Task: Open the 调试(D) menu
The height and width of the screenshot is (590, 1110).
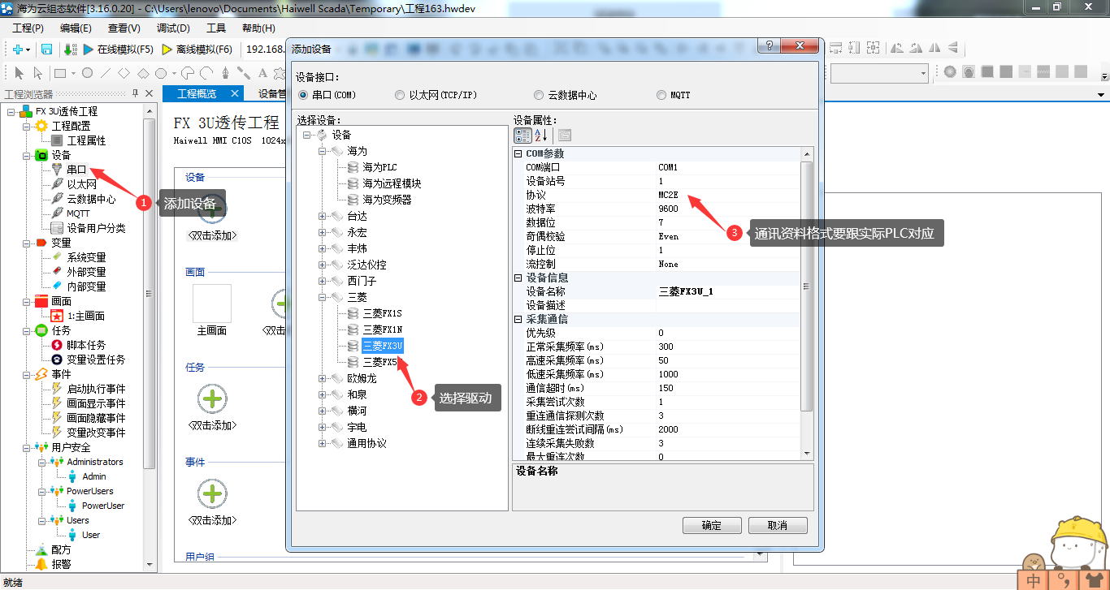Action: [x=173, y=28]
